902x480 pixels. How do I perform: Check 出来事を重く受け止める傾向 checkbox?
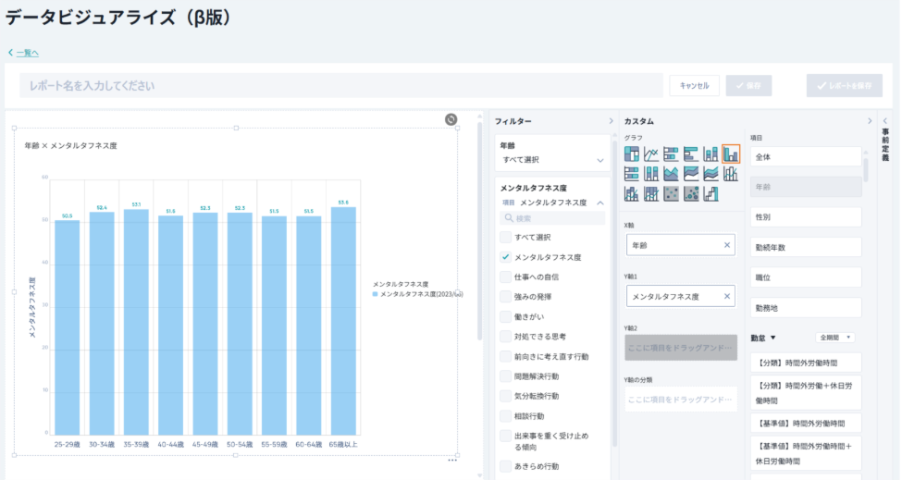505,436
